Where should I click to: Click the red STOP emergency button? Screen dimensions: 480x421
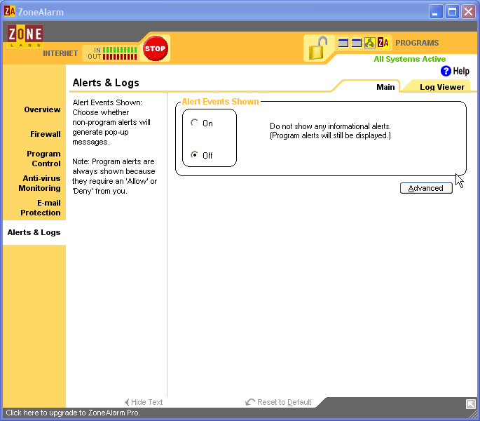[x=155, y=48]
